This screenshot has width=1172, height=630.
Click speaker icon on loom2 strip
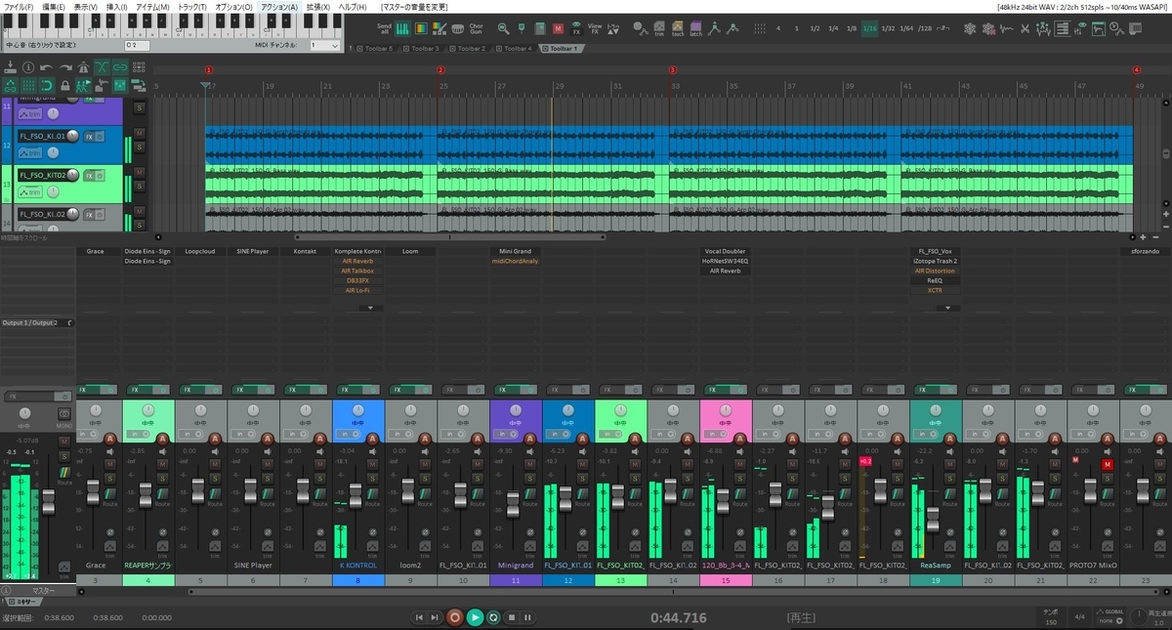(425, 451)
